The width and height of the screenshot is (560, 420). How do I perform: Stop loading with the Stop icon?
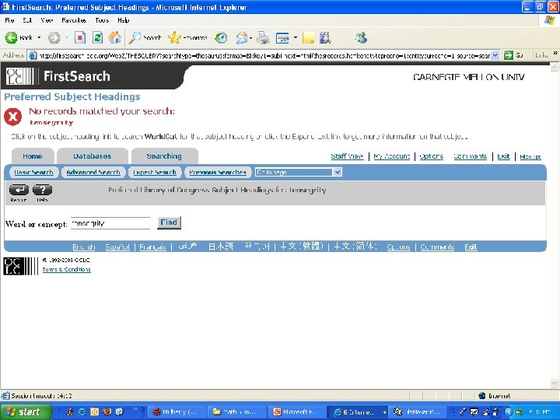click(80, 37)
